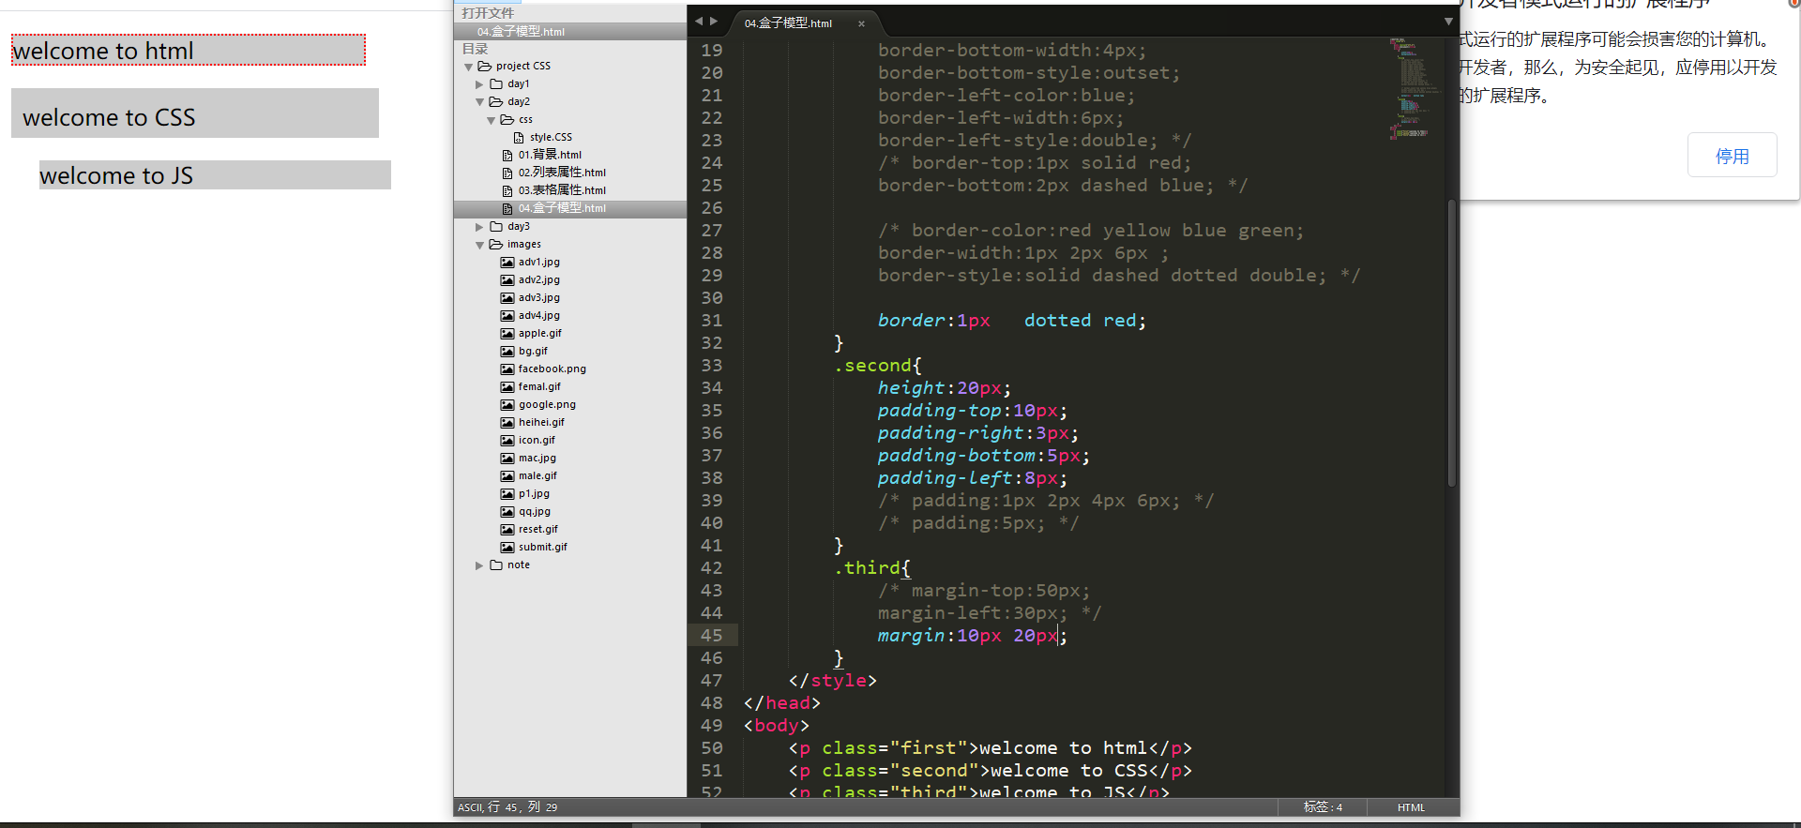Click the bg.gif image icon
Image resolution: width=1801 pixels, height=828 pixels.
click(507, 351)
